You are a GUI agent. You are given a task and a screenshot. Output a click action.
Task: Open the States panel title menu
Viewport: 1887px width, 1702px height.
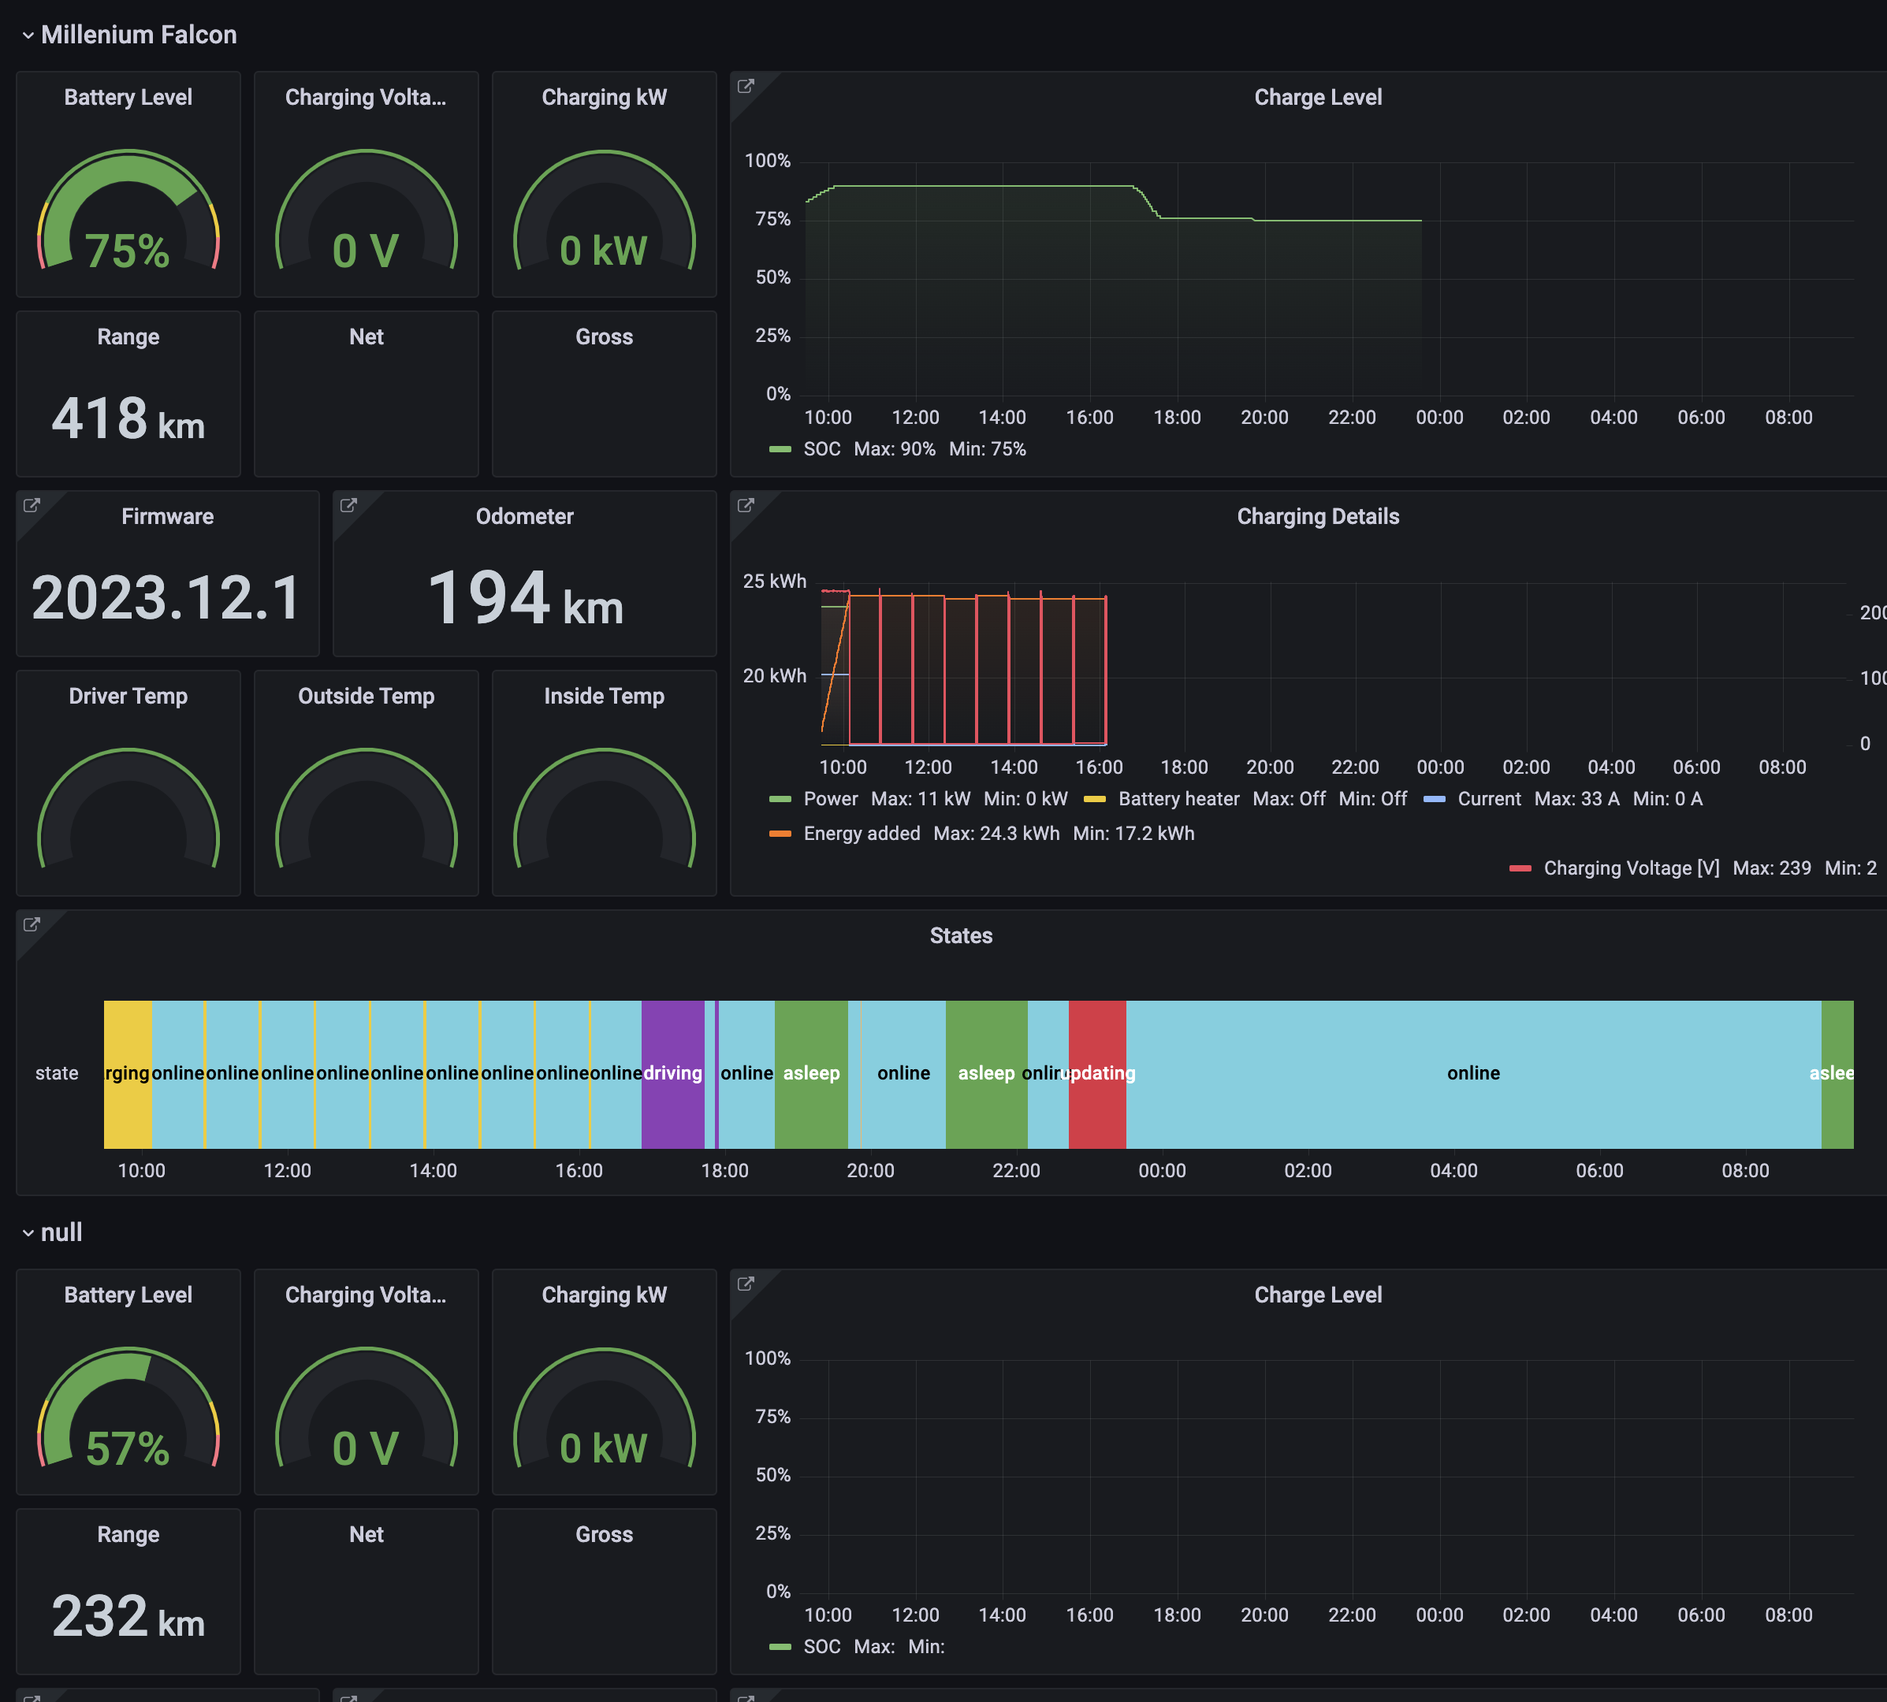pyautogui.click(x=961, y=935)
